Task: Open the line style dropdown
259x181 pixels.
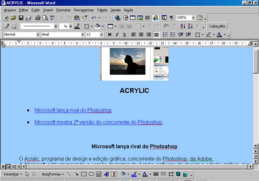Action: click(x=56, y=26)
